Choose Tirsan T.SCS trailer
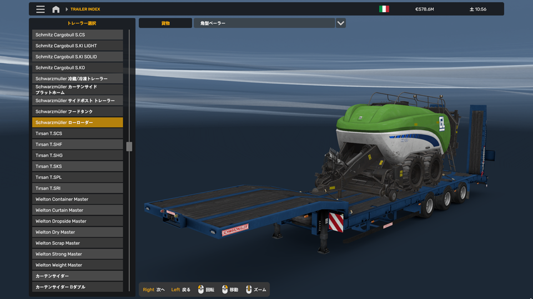 point(77,133)
